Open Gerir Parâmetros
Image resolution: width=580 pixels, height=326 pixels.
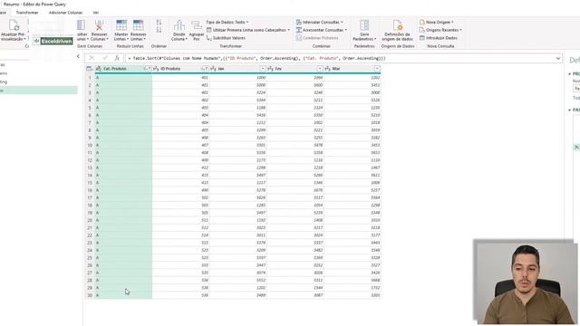click(364, 30)
